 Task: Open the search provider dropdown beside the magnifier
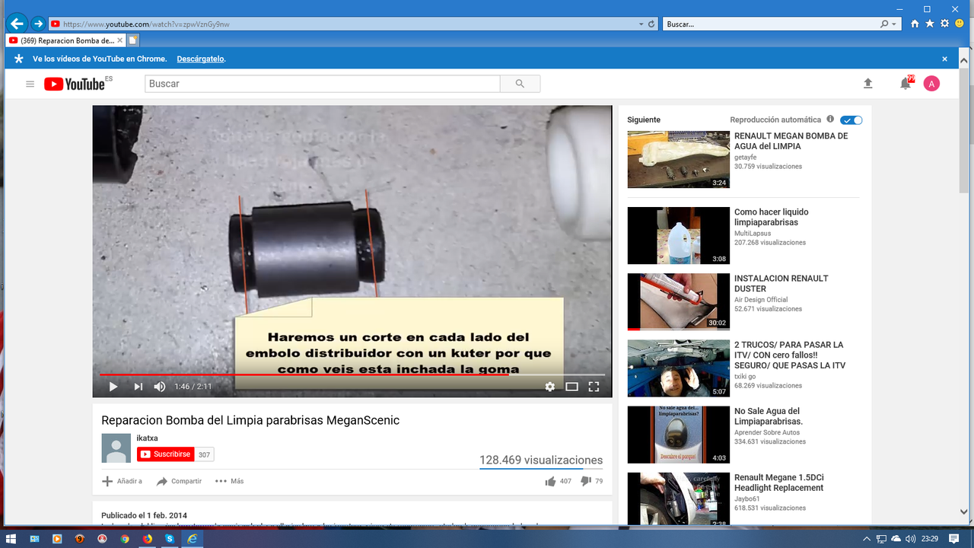coord(894,24)
